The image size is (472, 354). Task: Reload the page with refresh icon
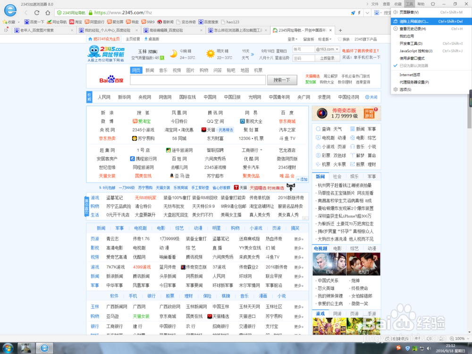[x=37, y=13]
